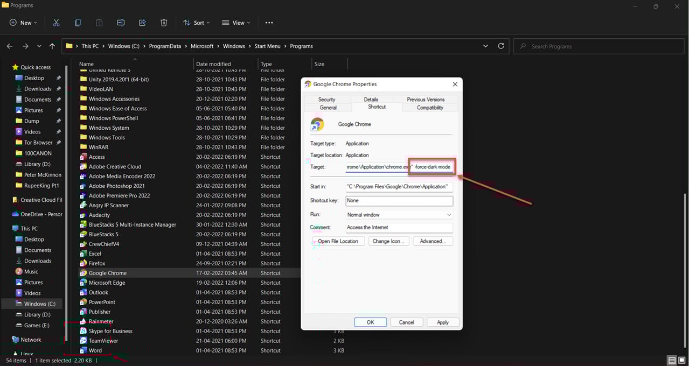Image resolution: width=689 pixels, height=366 pixels.
Task: Switch to large icons view in status bar
Action: coord(681,361)
